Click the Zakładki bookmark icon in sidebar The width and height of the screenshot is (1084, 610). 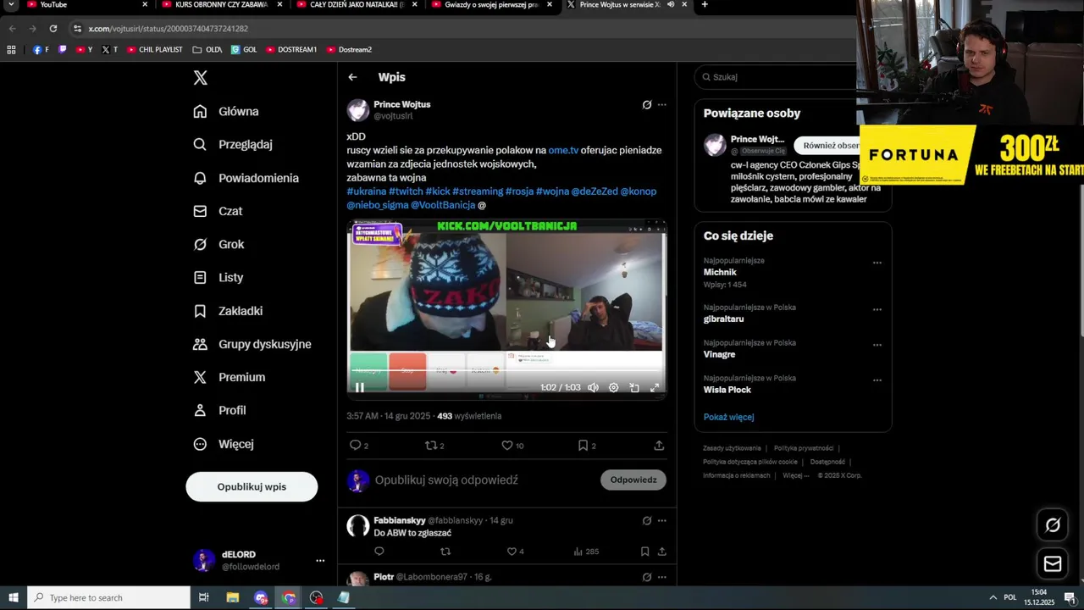point(200,311)
